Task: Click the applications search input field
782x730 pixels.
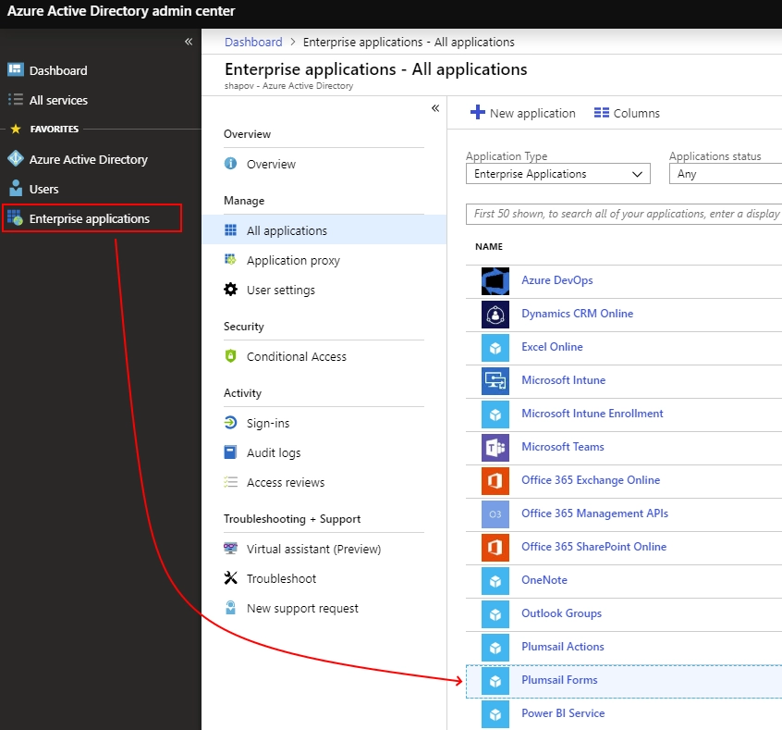Action: click(x=624, y=214)
